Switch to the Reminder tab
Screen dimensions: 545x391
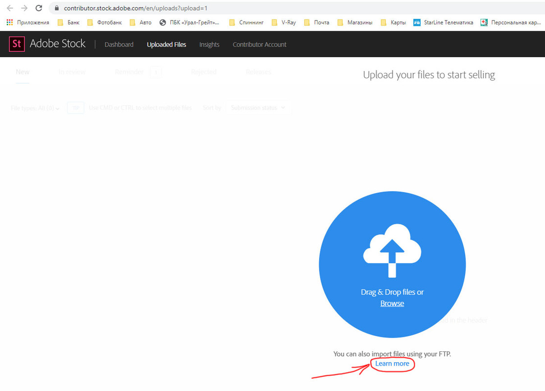click(x=129, y=72)
